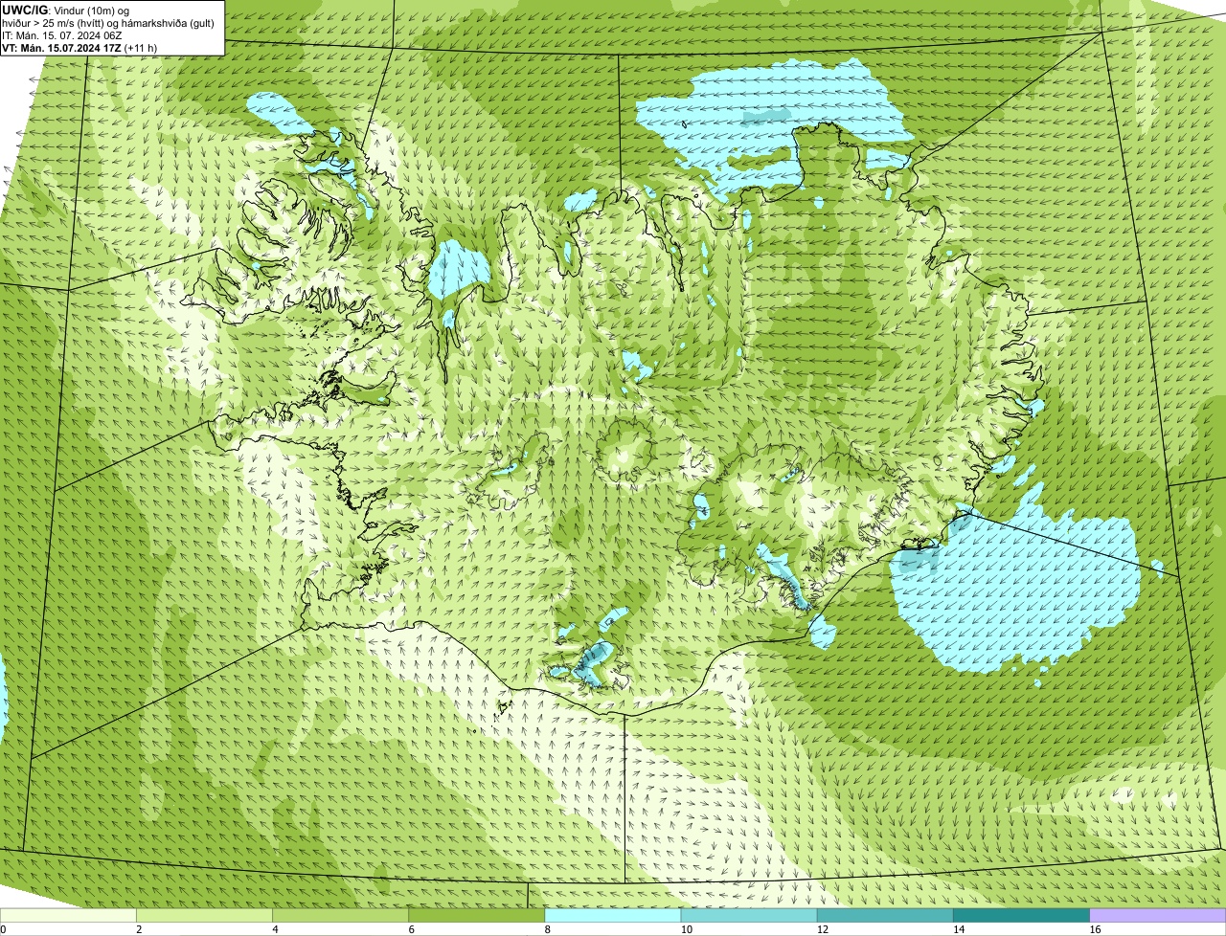Click the legend tick label '2'
1226x936 pixels.
[139, 929]
